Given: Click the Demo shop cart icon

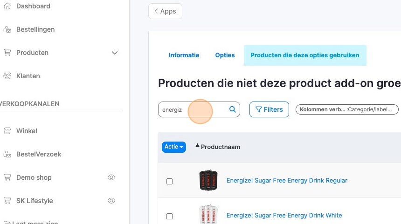Looking at the screenshot, I should [7, 177].
